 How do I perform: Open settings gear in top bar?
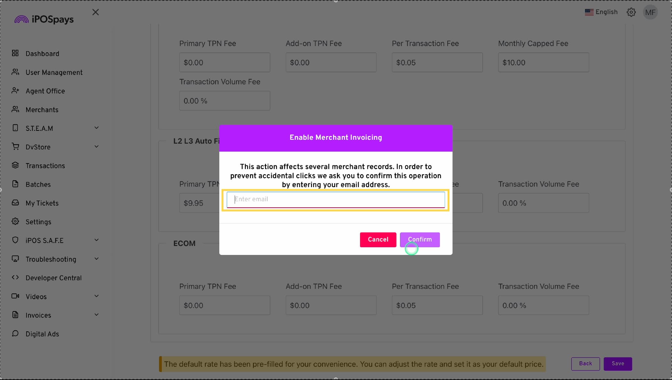pos(631,12)
